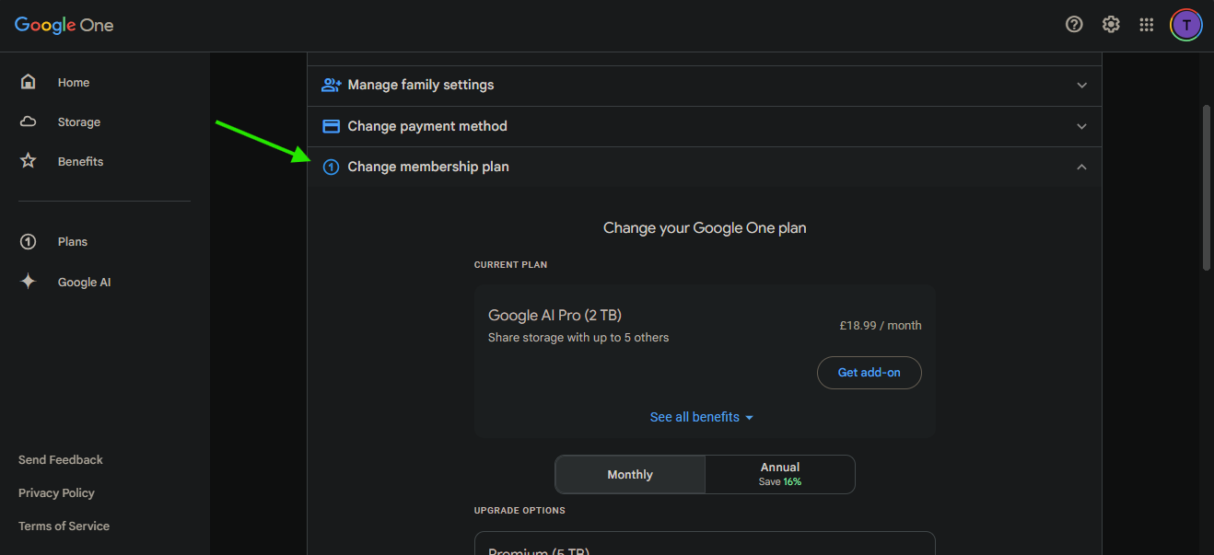
Task: Open the Help question mark icon
Action: [1074, 25]
